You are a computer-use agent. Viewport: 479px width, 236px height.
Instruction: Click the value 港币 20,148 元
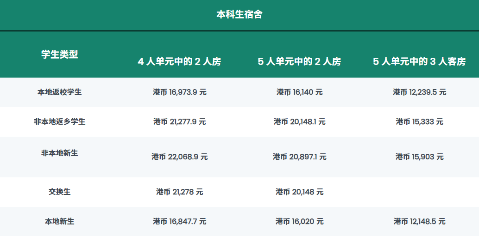(299, 192)
